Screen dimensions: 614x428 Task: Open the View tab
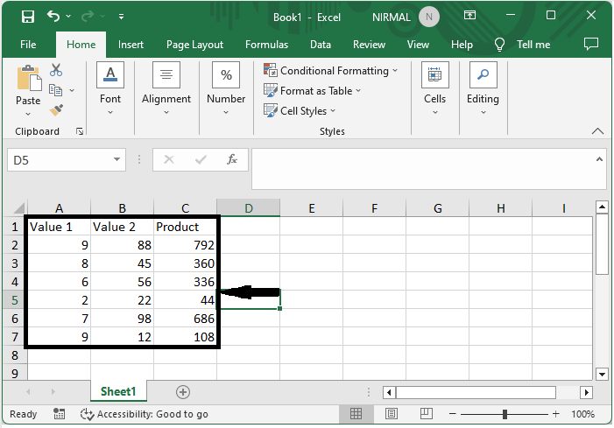point(418,45)
